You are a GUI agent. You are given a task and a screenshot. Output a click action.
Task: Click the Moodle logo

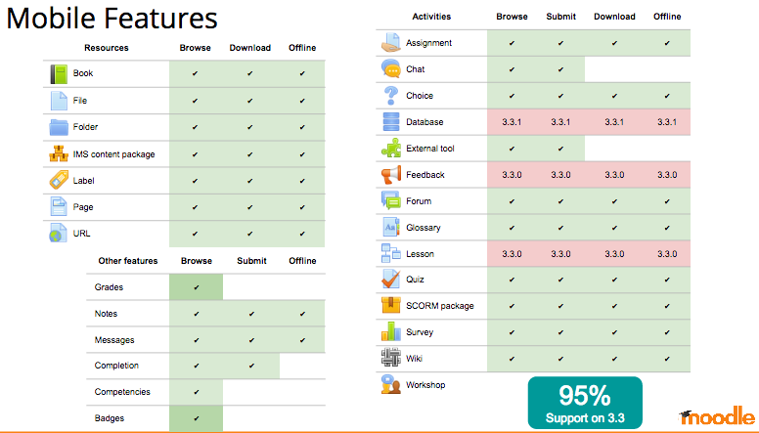tap(717, 416)
